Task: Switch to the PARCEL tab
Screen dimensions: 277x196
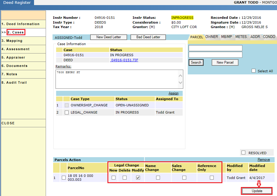Action: (196, 37)
